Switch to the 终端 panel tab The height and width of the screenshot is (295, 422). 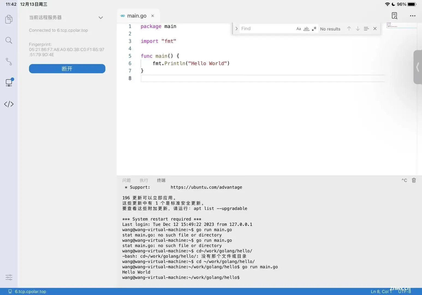click(x=161, y=180)
